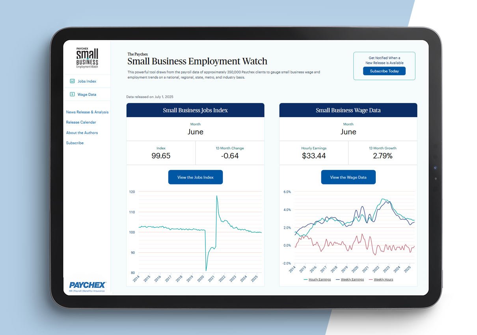Image resolution: width=477 pixels, height=335 pixels.
Task: Click the 'Get Notified When a New Release' text
Action: click(384, 60)
